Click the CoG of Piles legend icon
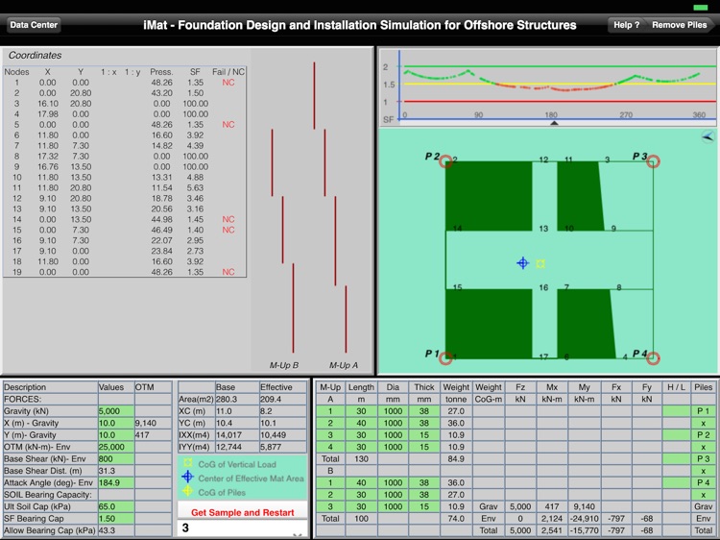The width and height of the screenshot is (720, 540). click(188, 491)
